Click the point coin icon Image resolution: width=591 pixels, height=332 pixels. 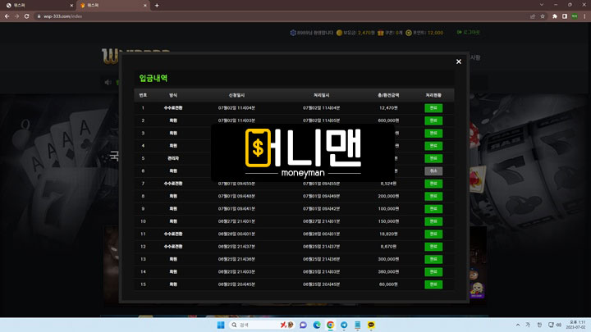(x=409, y=33)
